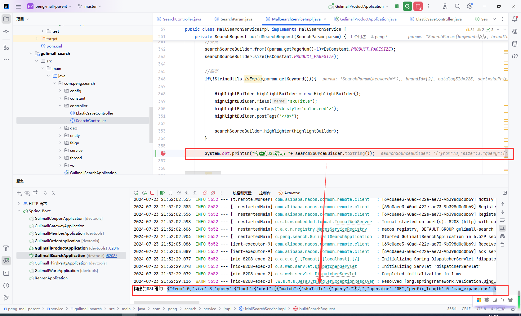This screenshot has width=521, height=316.
Task: Open the main hamburger menu
Action: (18, 6)
